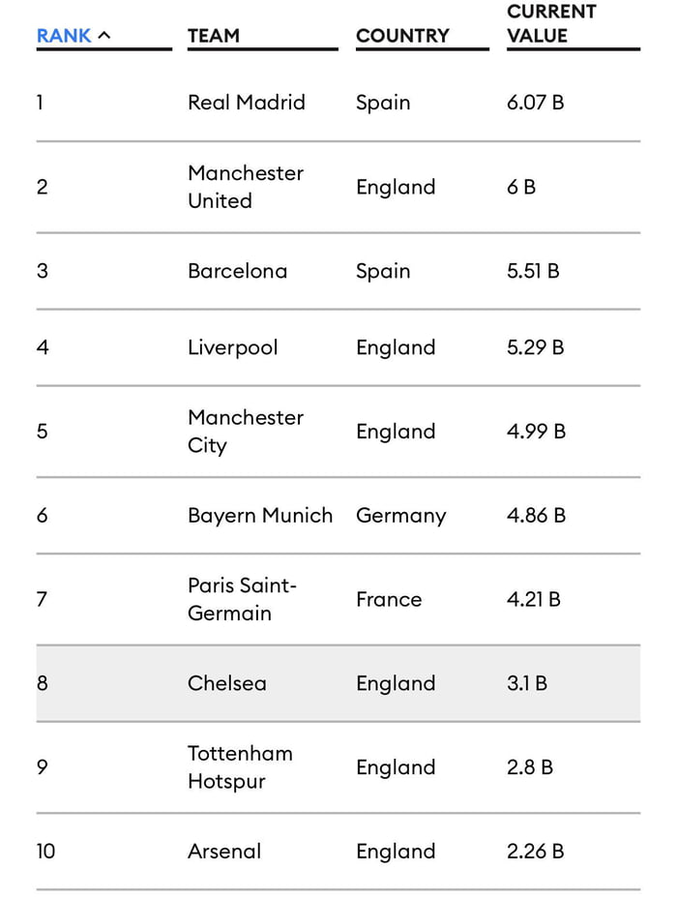Click the Liverpool team name
Viewport: 677px width, 900px height.
point(232,347)
